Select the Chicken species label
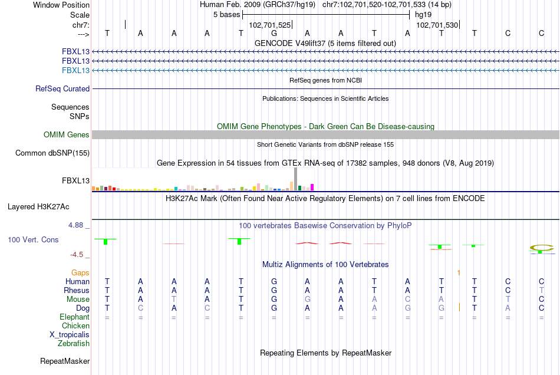560x375 pixels. [x=75, y=325]
